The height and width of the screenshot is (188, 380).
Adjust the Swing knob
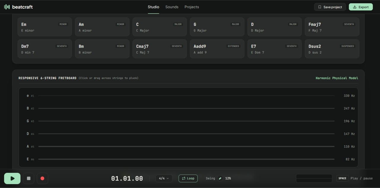tap(220, 178)
